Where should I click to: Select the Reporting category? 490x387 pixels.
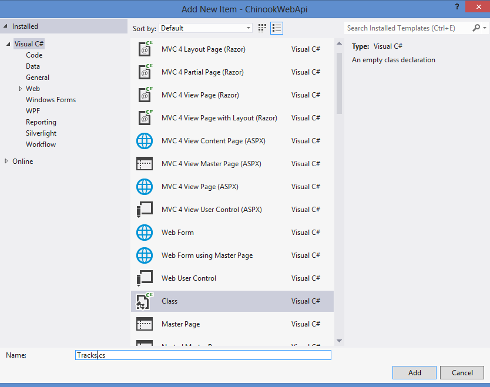(41, 122)
